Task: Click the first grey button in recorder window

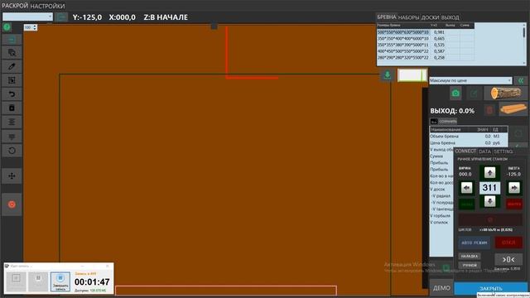Action: [16, 281]
